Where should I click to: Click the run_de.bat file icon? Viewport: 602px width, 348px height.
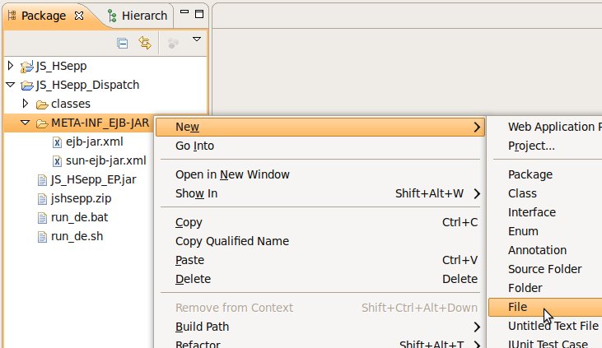pyautogui.click(x=42, y=217)
